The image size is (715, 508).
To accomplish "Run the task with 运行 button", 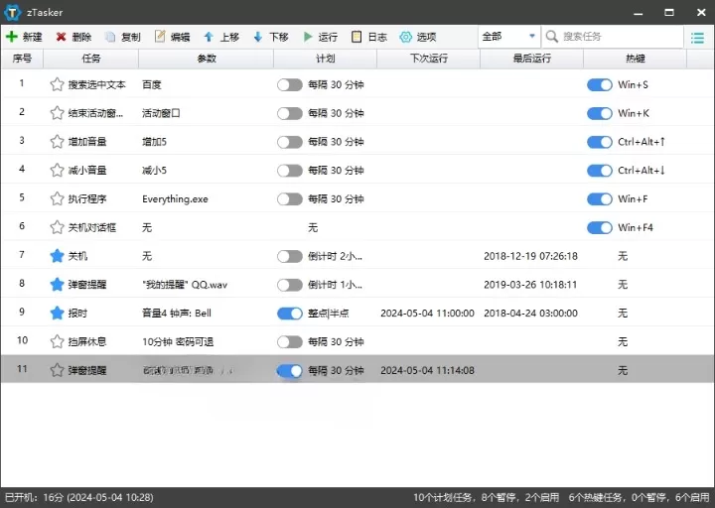I will [x=320, y=37].
